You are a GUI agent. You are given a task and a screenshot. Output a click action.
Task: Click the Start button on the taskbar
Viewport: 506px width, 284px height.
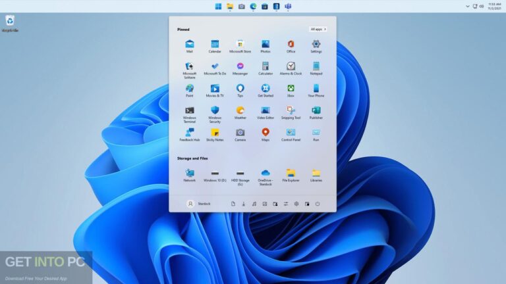click(x=218, y=7)
